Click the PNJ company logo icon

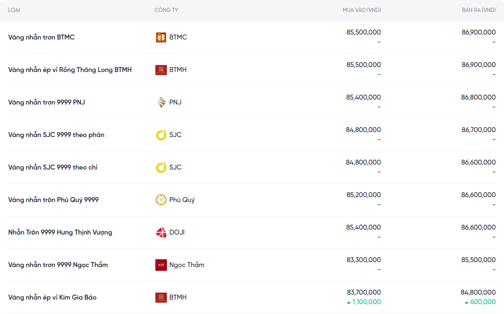point(161,102)
